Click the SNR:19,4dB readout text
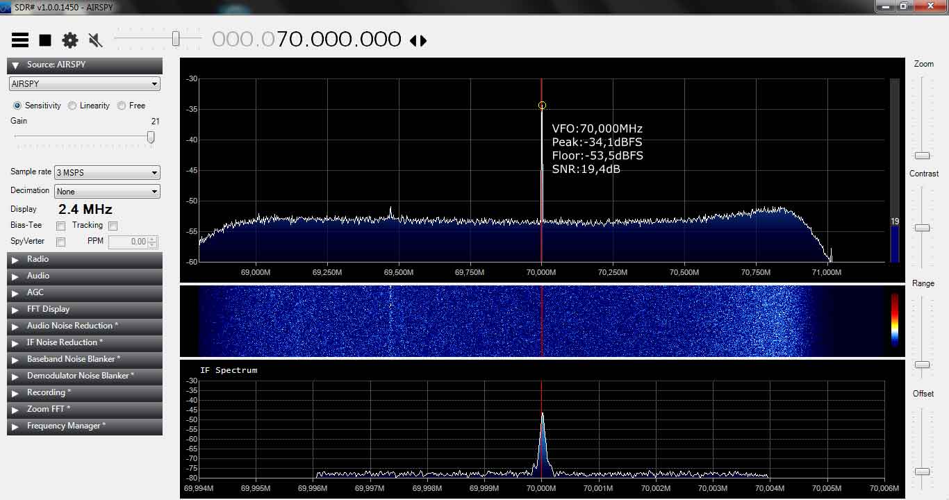Screen dimensions: 949x500 coord(586,169)
